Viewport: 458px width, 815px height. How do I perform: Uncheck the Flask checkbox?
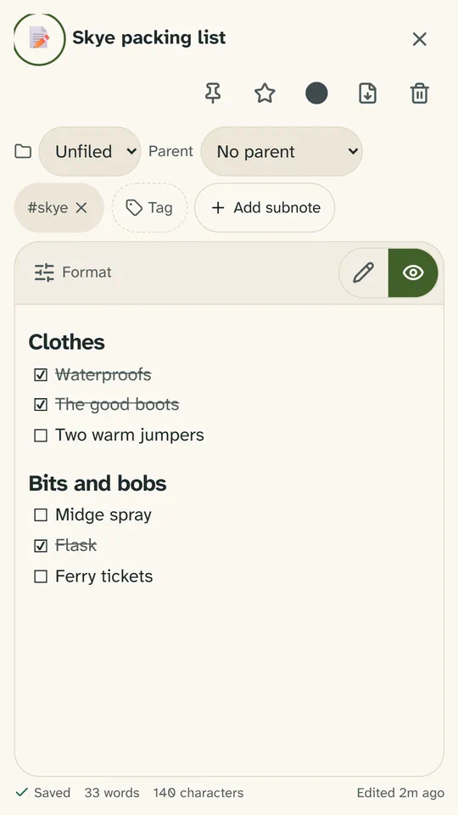pos(41,546)
